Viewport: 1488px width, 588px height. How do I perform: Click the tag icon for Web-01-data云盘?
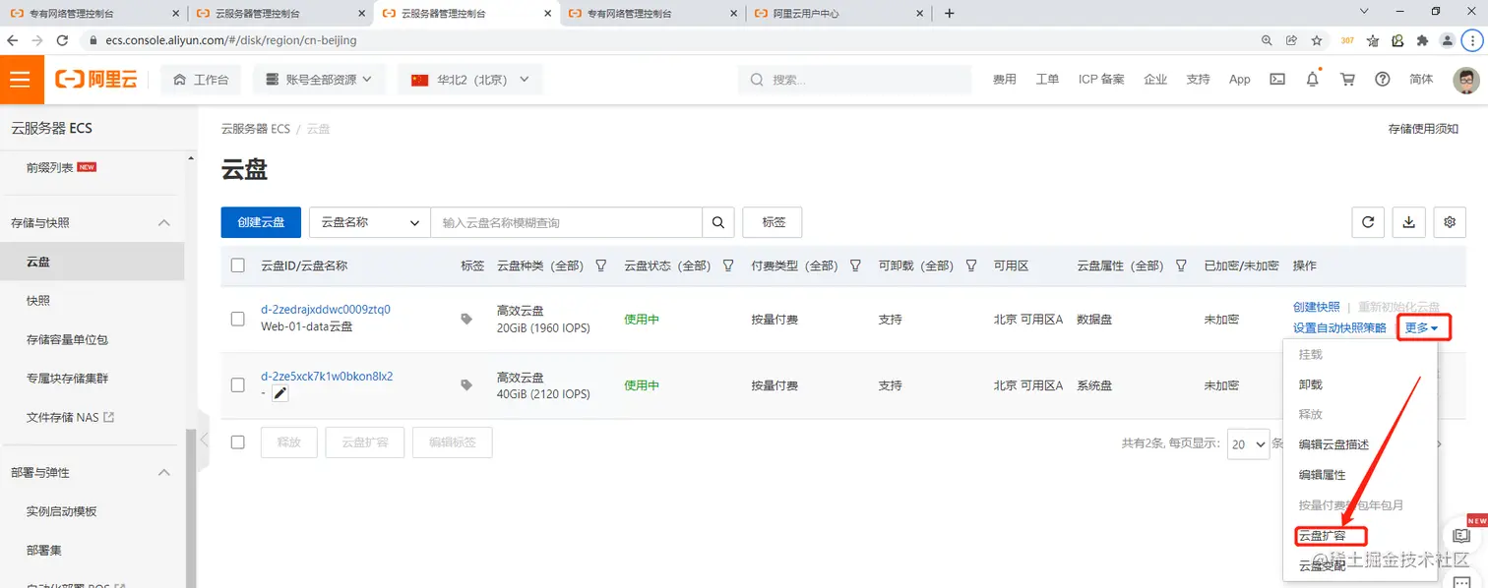[466, 319]
